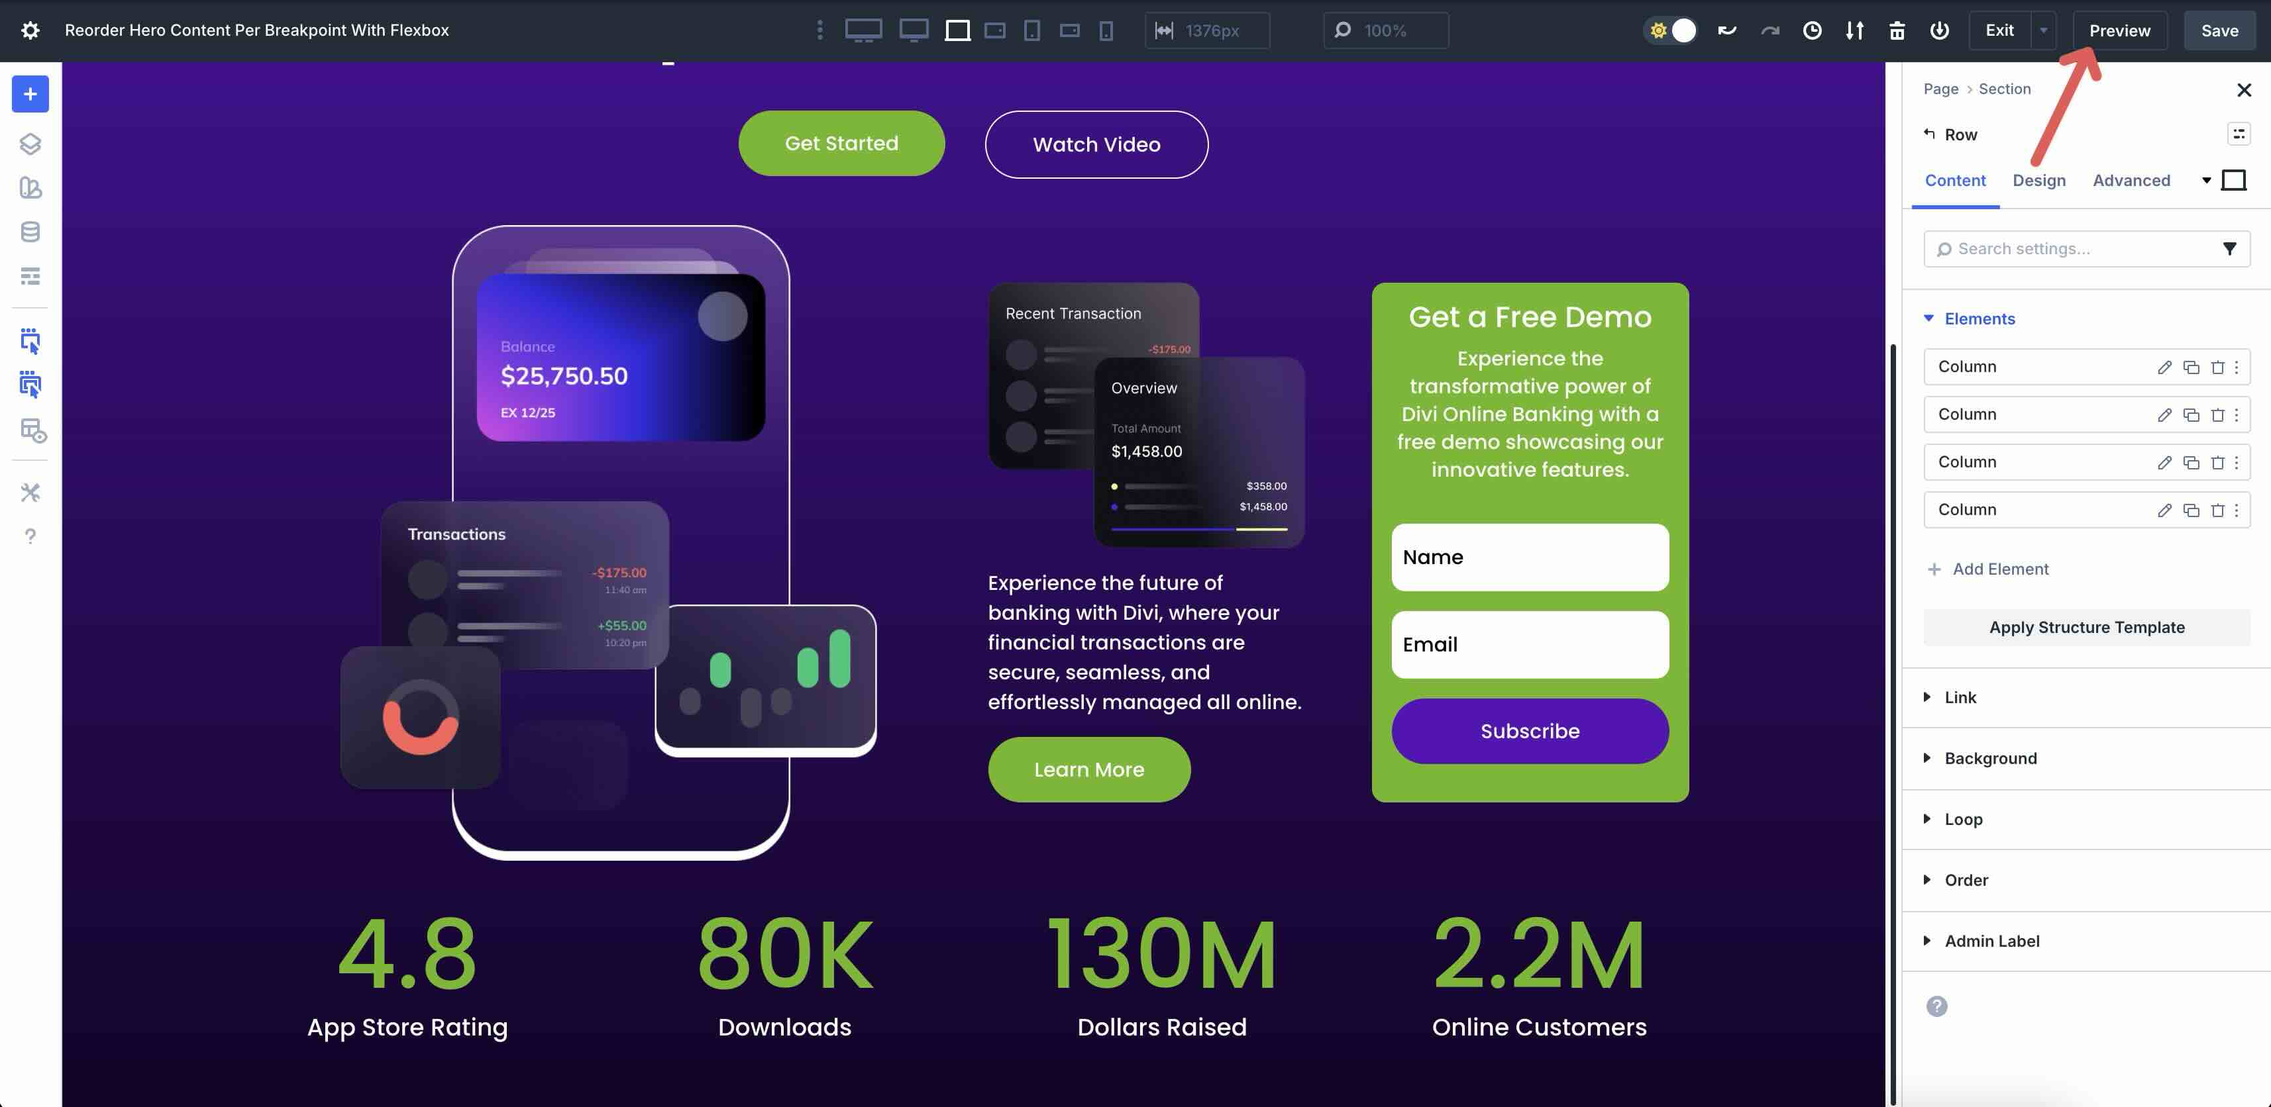2271x1107 pixels.
Task: Click Preview to preview the page
Action: tap(2119, 30)
